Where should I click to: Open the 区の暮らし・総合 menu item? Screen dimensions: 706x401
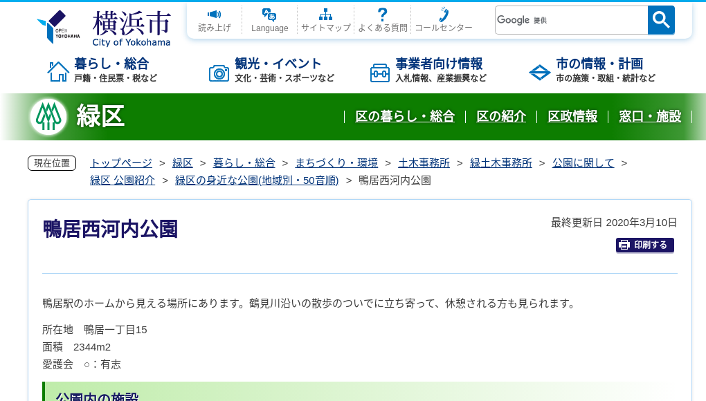click(x=405, y=117)
